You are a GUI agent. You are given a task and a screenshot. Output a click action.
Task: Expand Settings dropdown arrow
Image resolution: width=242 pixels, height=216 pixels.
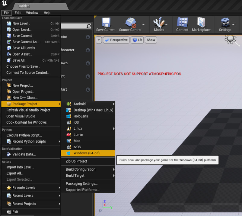[x=233, y=24]
